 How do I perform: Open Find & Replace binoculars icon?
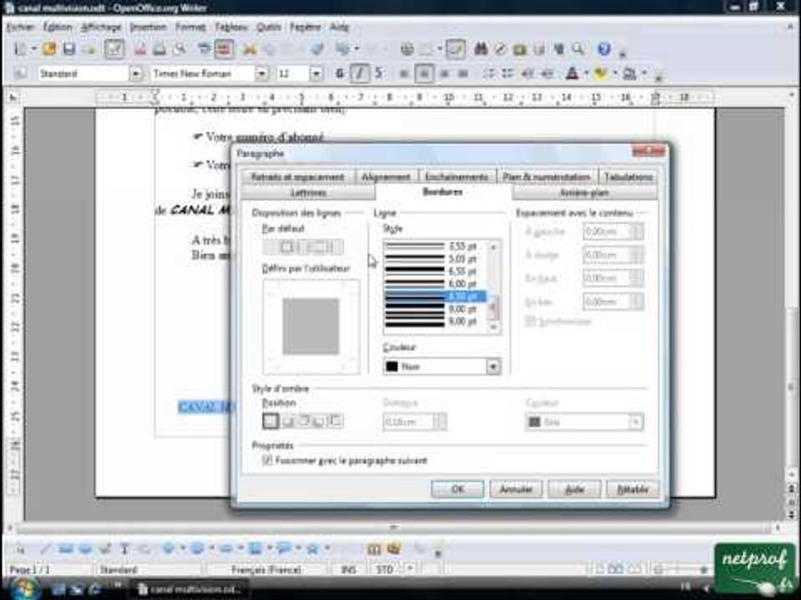point(481,49)
